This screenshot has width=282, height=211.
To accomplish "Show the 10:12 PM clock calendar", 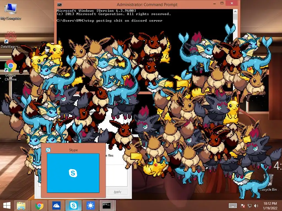I will pyautogui.click(x=270, y=204).
